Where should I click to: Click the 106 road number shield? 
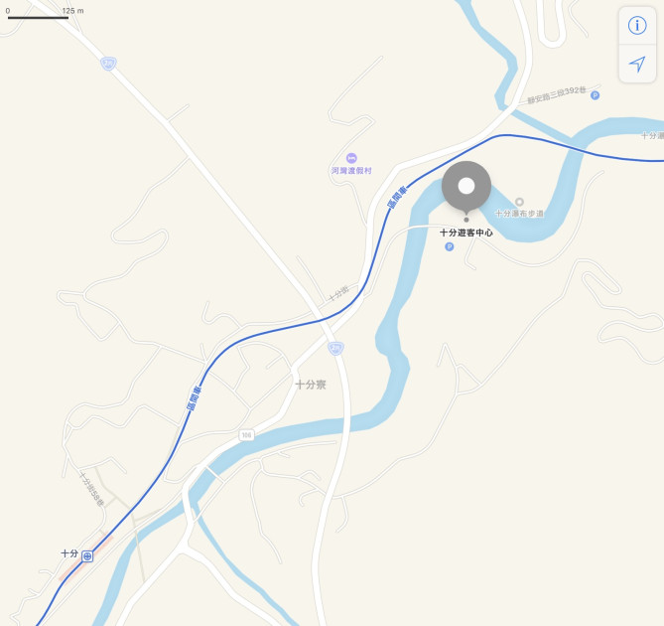[246, 435]
